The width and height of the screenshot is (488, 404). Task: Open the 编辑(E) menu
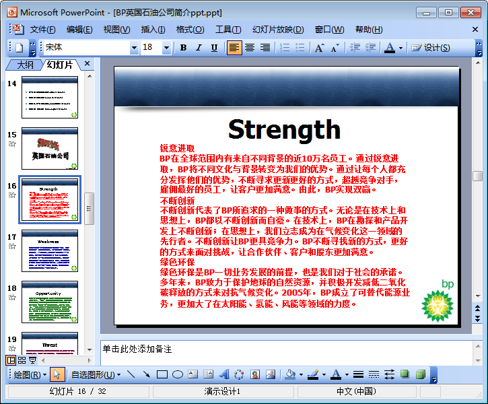[79, 30]
